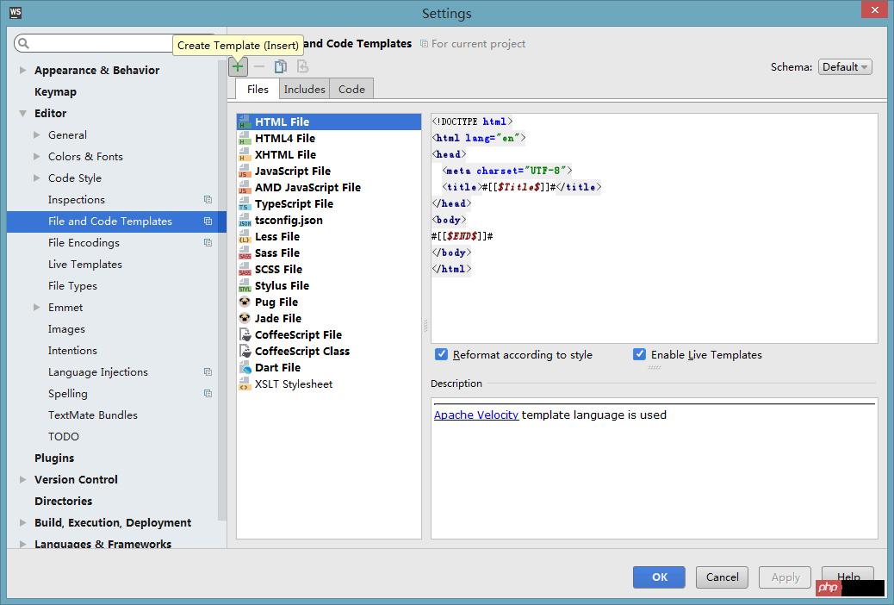
Task: Expand the Appearance & Behavior tree node
Action: click(23, 71)
